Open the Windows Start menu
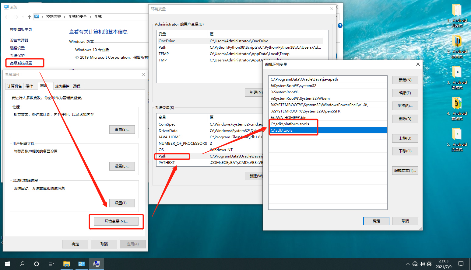 click(x=7, y=264)
